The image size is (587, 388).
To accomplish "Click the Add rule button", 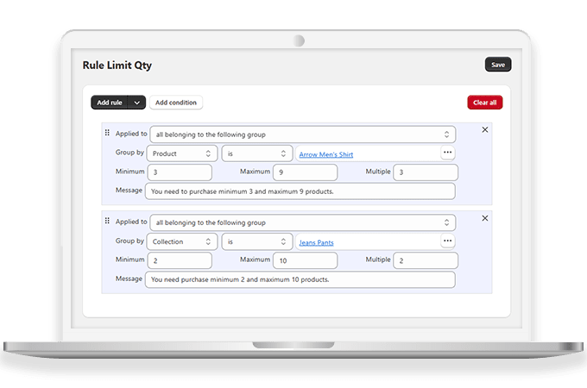I will click(110, 103).
